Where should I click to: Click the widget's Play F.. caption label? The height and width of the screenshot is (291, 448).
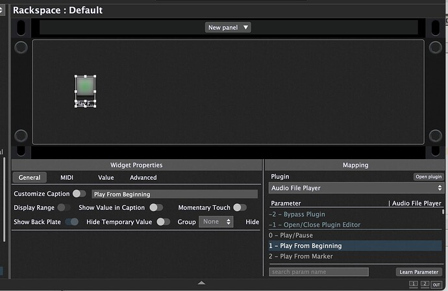[x=85, y=103]
